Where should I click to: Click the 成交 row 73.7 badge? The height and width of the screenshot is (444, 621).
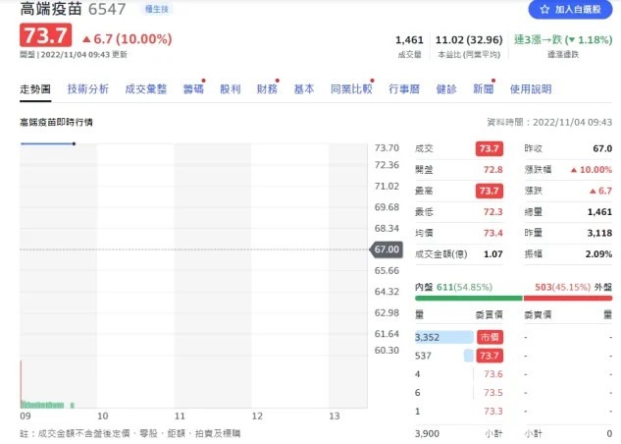coord(490,148)
